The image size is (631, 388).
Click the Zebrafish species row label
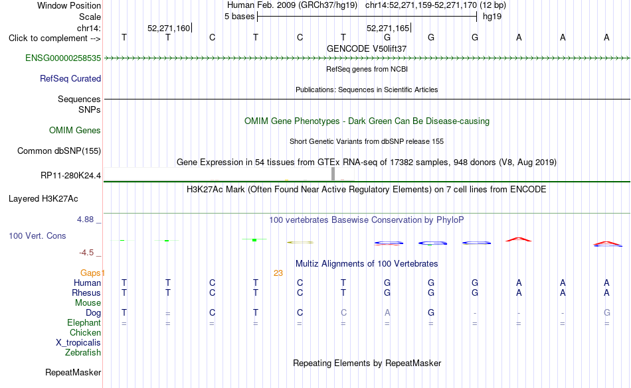[x=83, y=353]
